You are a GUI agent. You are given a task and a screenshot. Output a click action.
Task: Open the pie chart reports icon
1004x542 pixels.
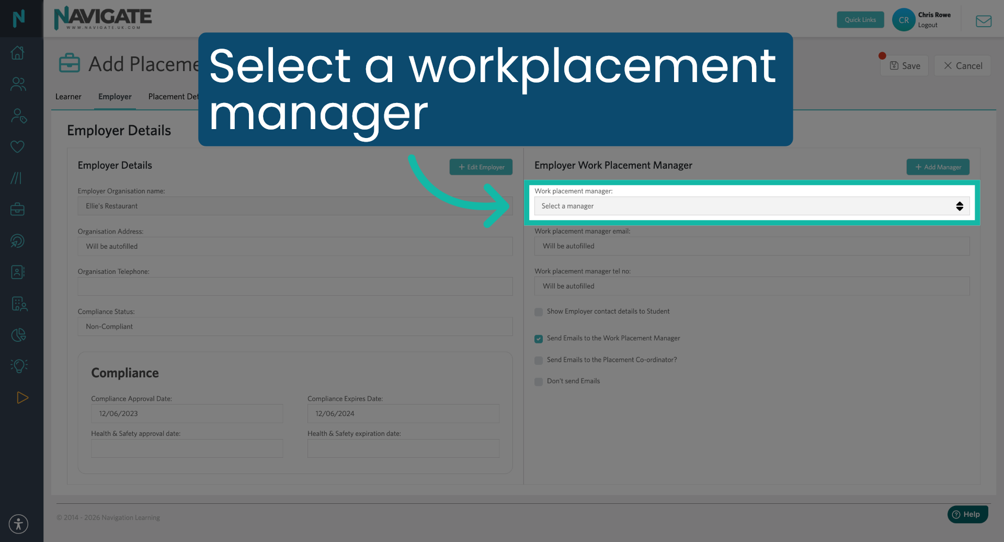18,335
